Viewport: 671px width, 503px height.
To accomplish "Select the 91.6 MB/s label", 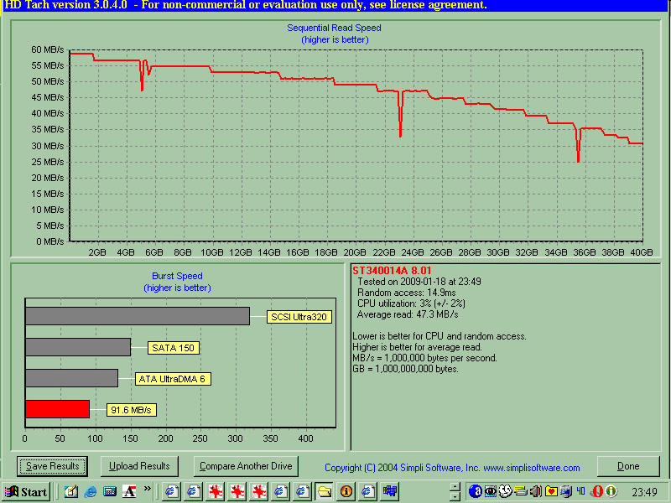I will tap(132, 410).
